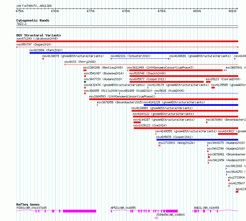Click the nsv471293 (Jakobsson2008) variant label
This screenshot has height=221, width=246.
[37, 39]
